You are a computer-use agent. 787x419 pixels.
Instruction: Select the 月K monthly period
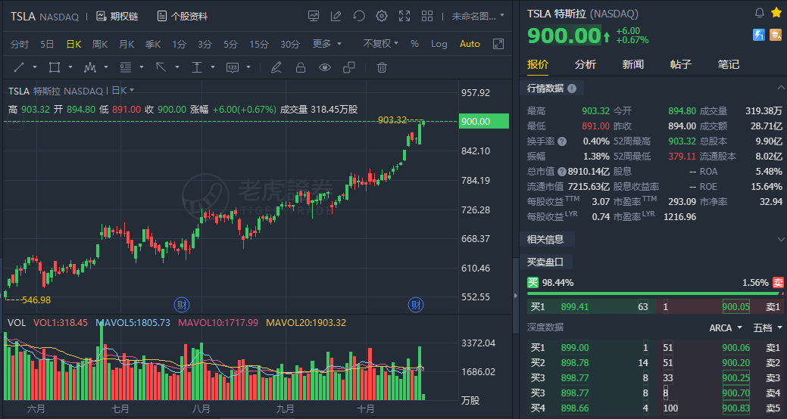click(126, 44)
